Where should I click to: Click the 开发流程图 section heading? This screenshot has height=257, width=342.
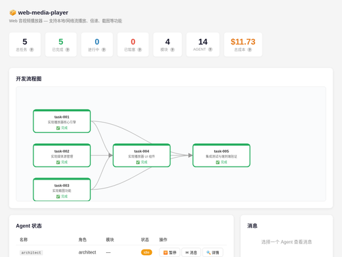pyautogui.click(x=29, y=79)
